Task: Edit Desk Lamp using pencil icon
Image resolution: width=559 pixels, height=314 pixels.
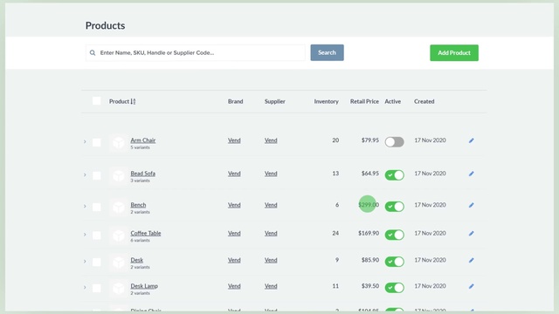Action: click(472, 286)
